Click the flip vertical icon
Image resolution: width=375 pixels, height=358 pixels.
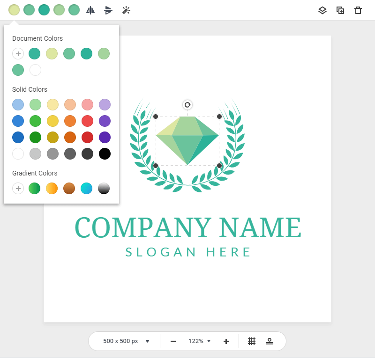pyautogui.click(x=108, y=10)
